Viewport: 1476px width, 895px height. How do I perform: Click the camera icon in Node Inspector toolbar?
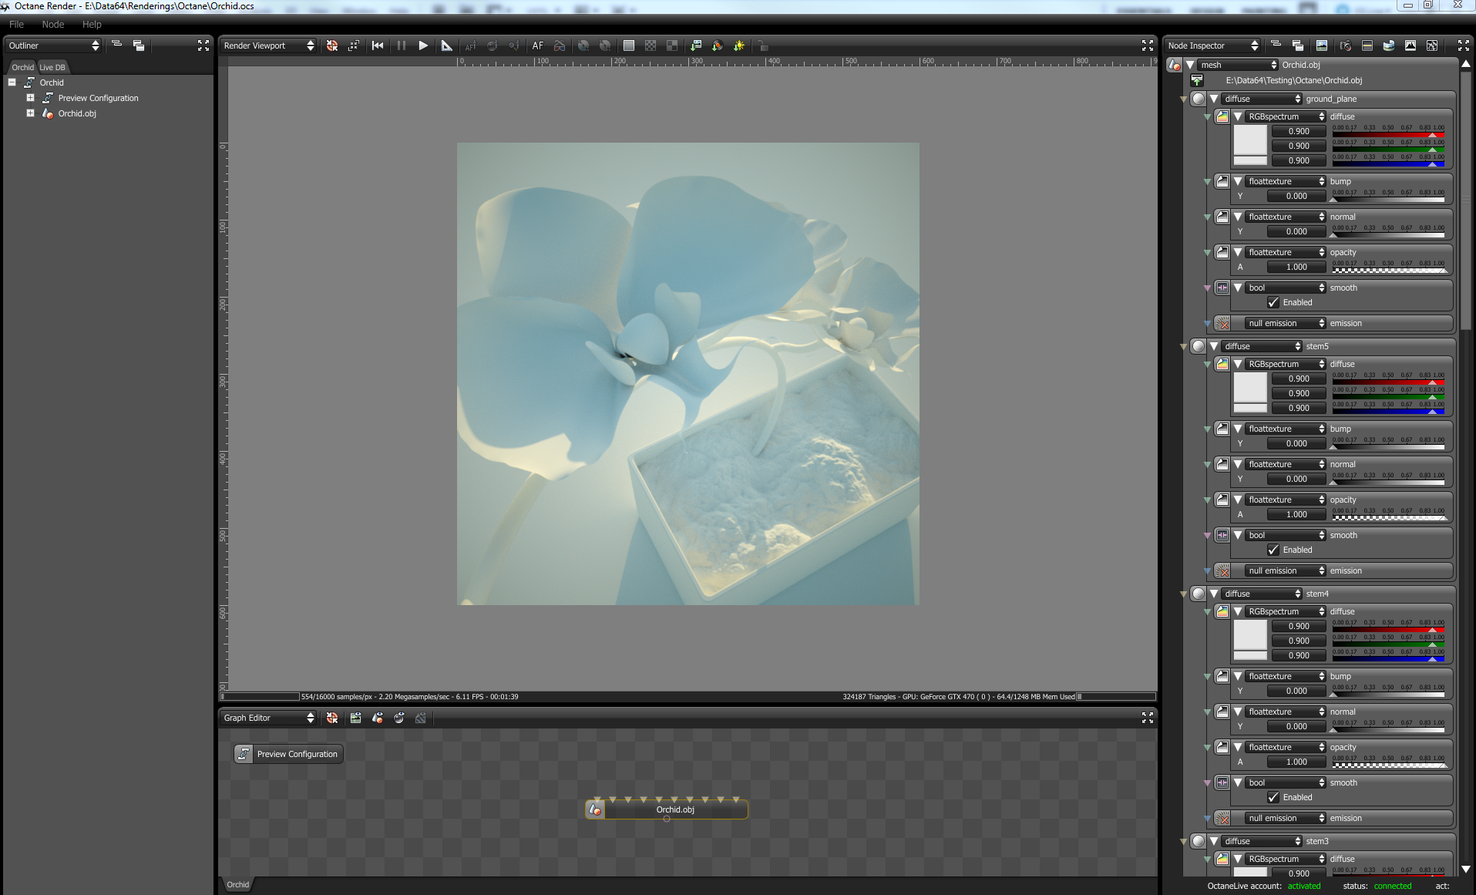point(1345,45)
